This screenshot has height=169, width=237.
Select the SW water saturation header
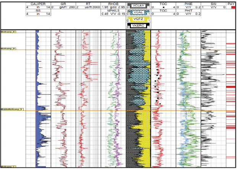(x=213, y=3)
